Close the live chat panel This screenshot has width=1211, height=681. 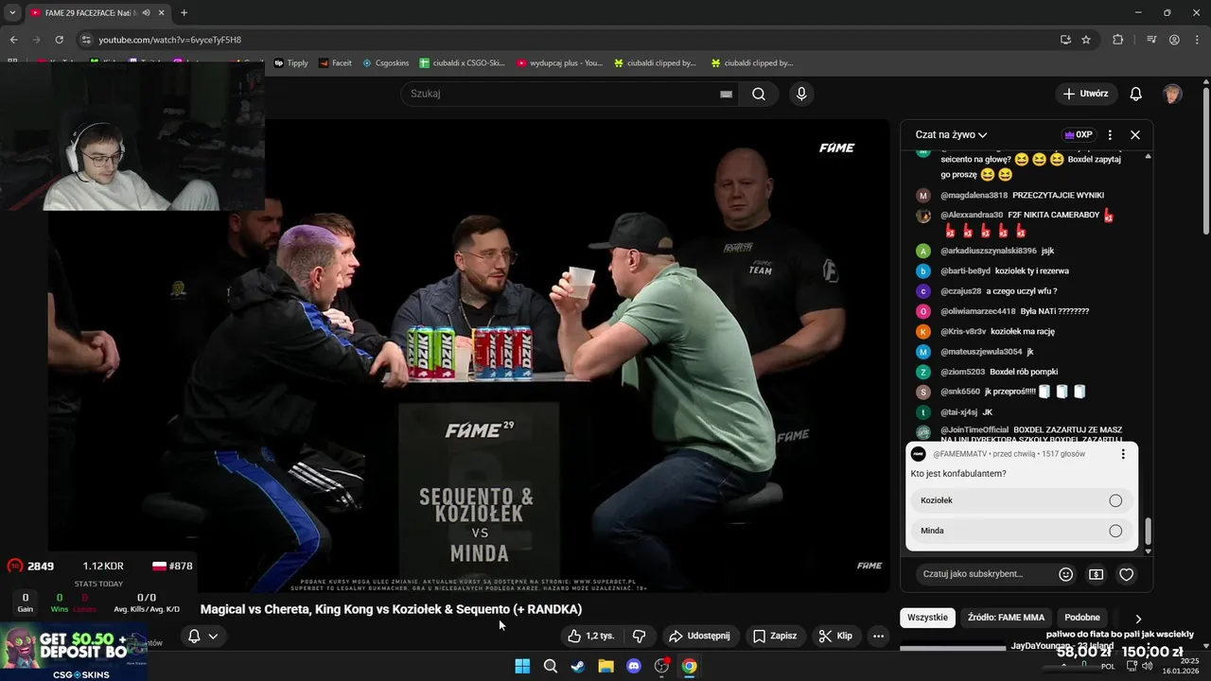pos(1135,135)
